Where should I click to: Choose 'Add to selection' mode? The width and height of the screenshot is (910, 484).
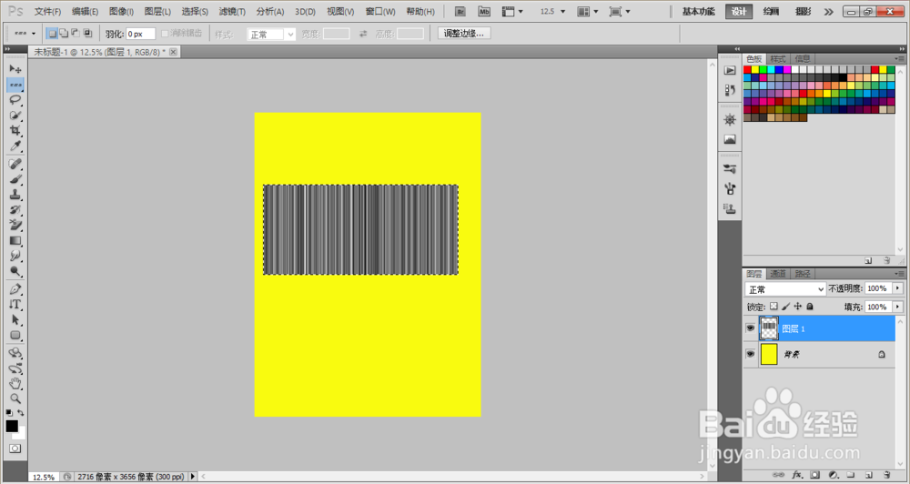tap(64, 34)
